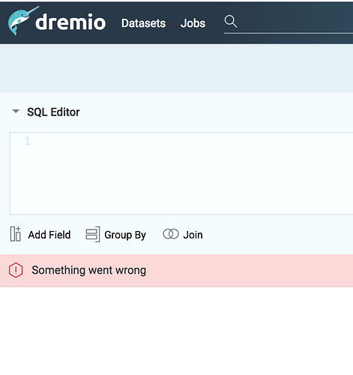Select line number 1 in editor gutter
Image resolution: width=353 pixels, height=375 pixels.
[28, 141]
